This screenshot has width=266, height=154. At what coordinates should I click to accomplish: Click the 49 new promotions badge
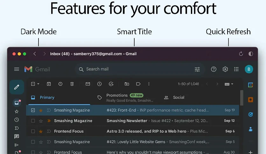[x=136, y=95]
